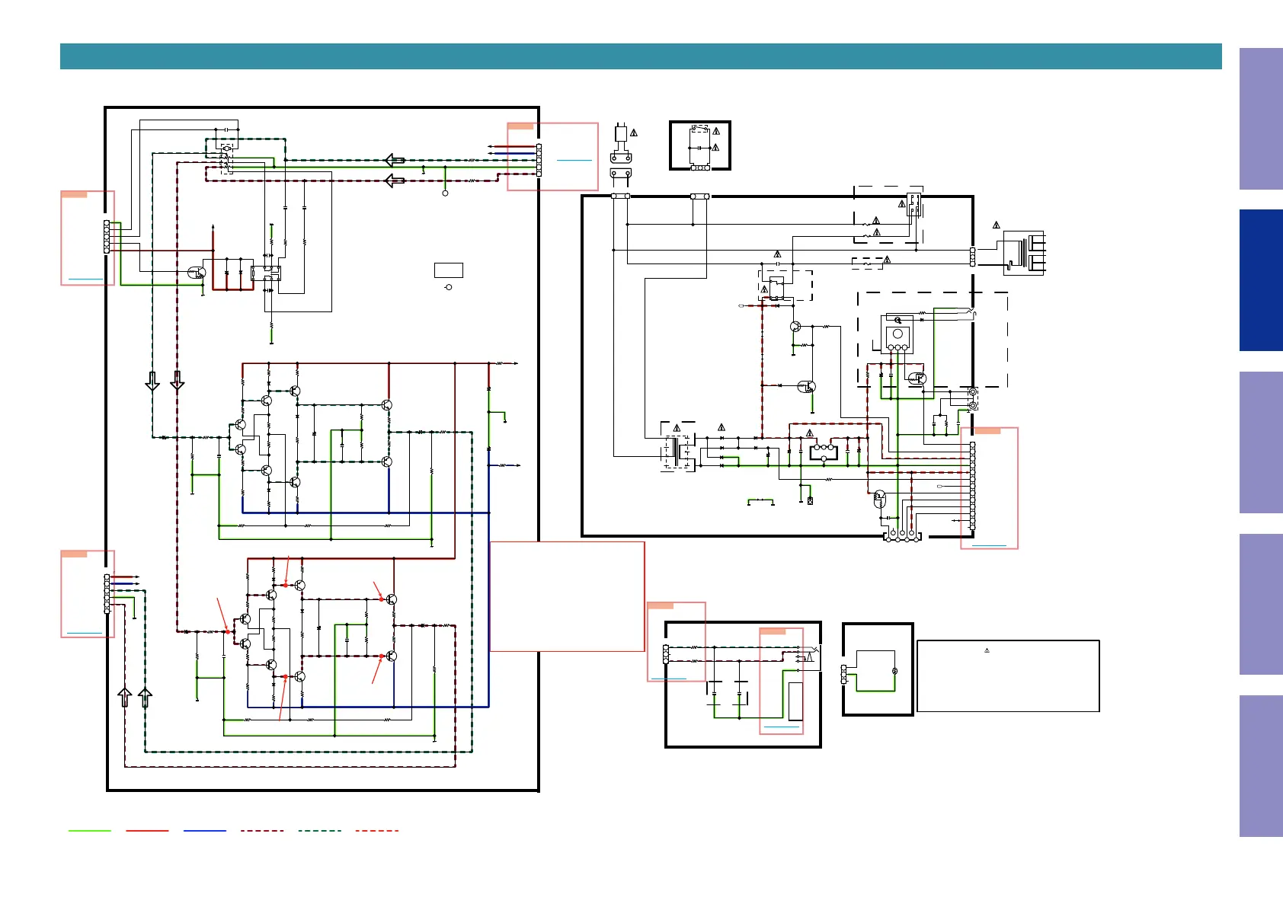Click the power transformer symbol outside power board
Screen dimensions: 1283x907
[x=1025, y=253]
